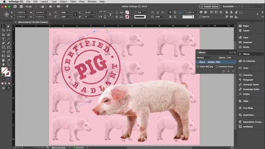Click the Apply Color button in Tools panel
This screenshot has width=265, height=149.
click(x=2, y=84)
